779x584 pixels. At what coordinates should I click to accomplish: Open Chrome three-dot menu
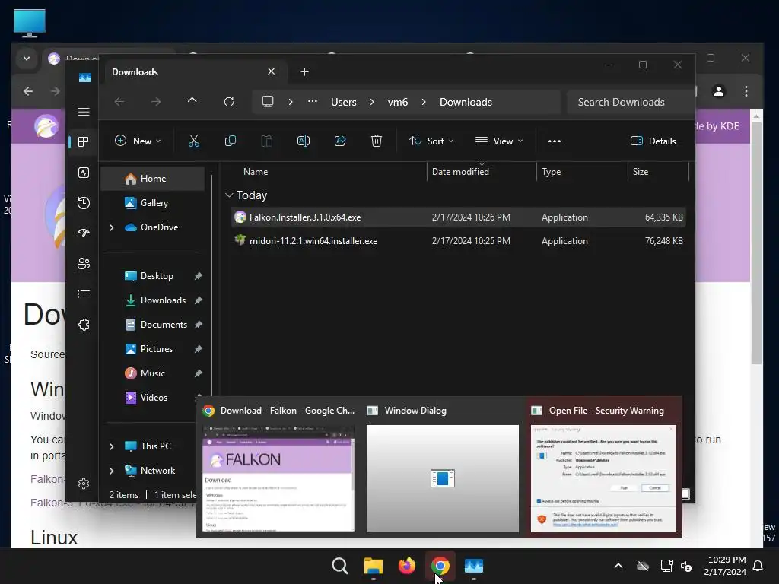click(x=746, y=91)
